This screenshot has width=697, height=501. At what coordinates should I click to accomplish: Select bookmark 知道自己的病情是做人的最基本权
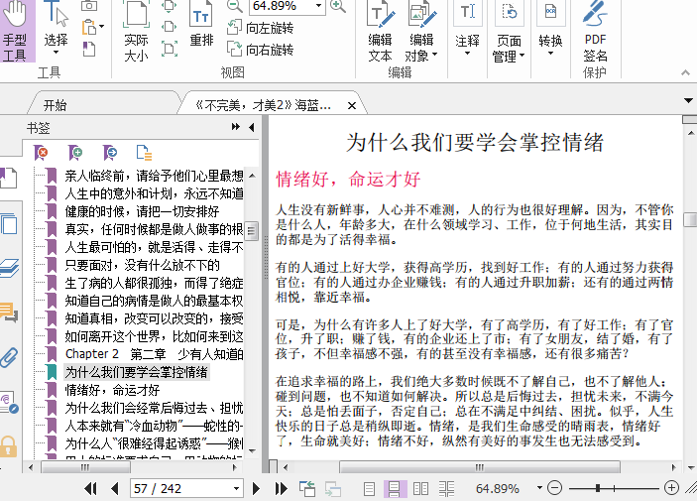click(154, 301)
